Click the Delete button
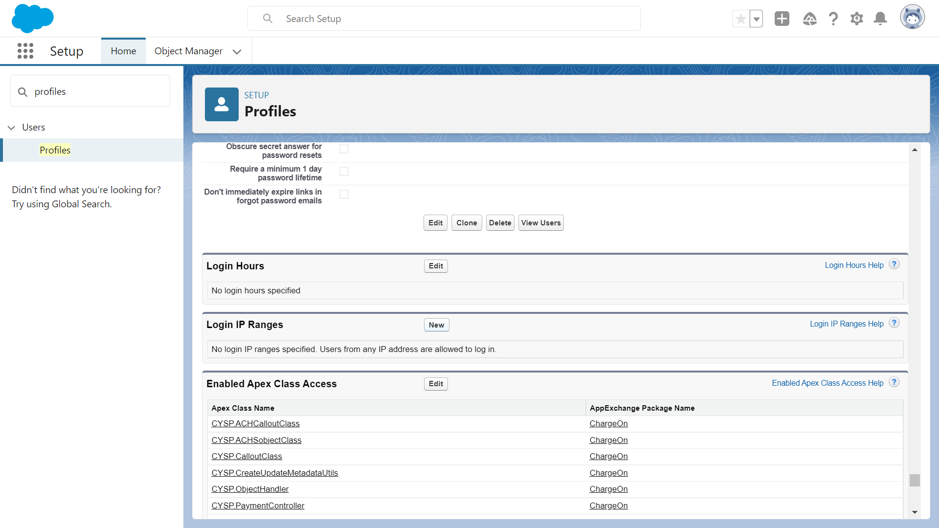The width and height of the screenshot is (939, 528). coord(500,223)
